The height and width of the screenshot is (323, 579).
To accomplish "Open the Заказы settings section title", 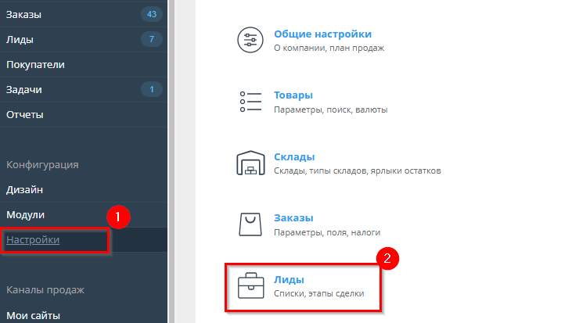I will tap(294, 218).
